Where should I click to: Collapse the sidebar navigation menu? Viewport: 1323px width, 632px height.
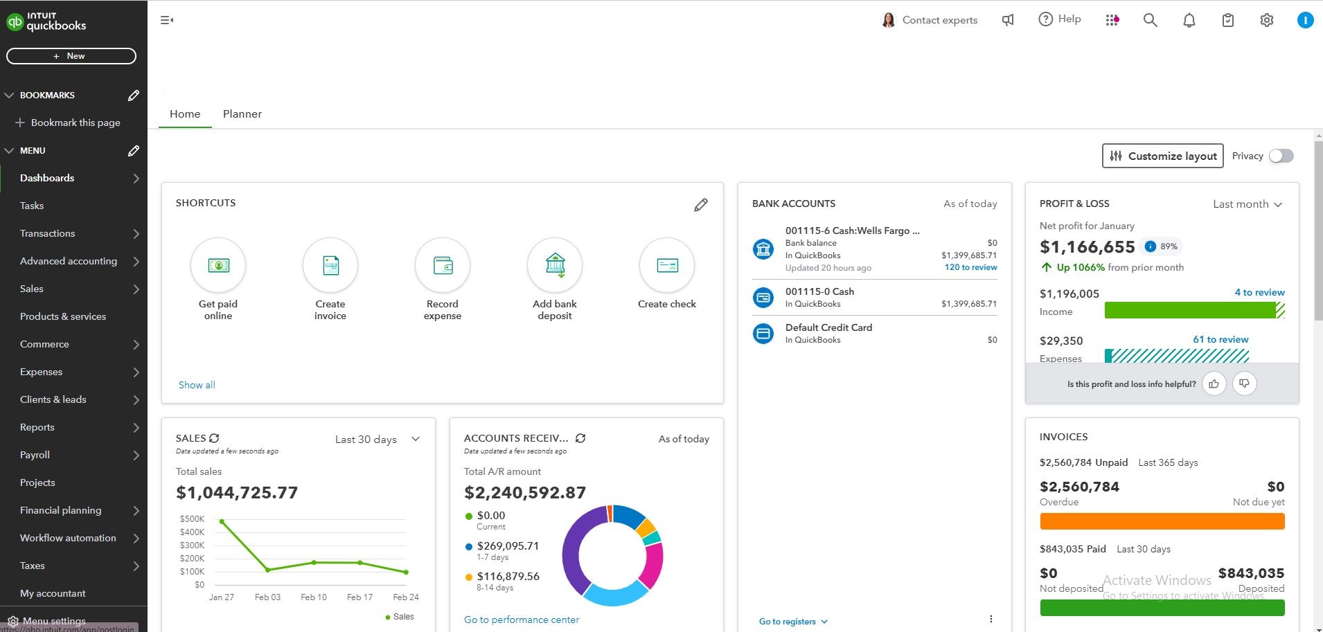[x=167, y=21]
